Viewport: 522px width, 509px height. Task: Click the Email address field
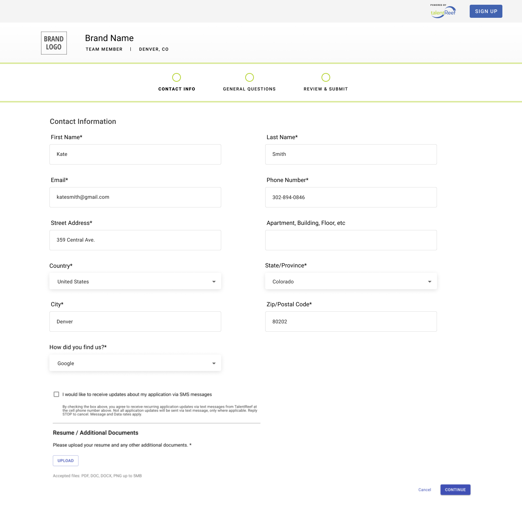point(135,197)
